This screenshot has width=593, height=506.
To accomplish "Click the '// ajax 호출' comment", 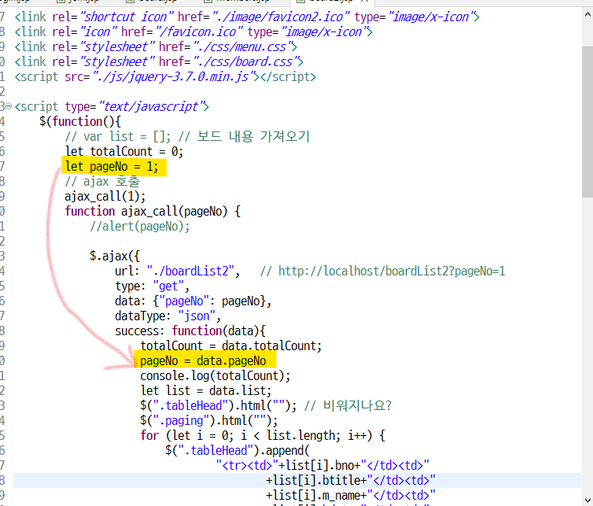I will [102, 181].
